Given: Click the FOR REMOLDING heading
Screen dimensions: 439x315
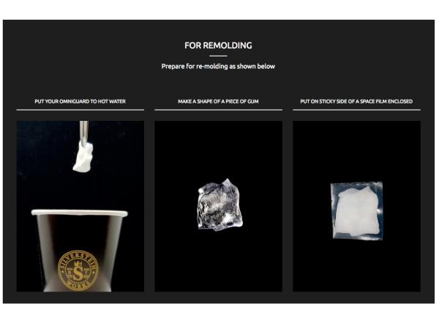Looking at the screenshot, I should tap(218, 45).
